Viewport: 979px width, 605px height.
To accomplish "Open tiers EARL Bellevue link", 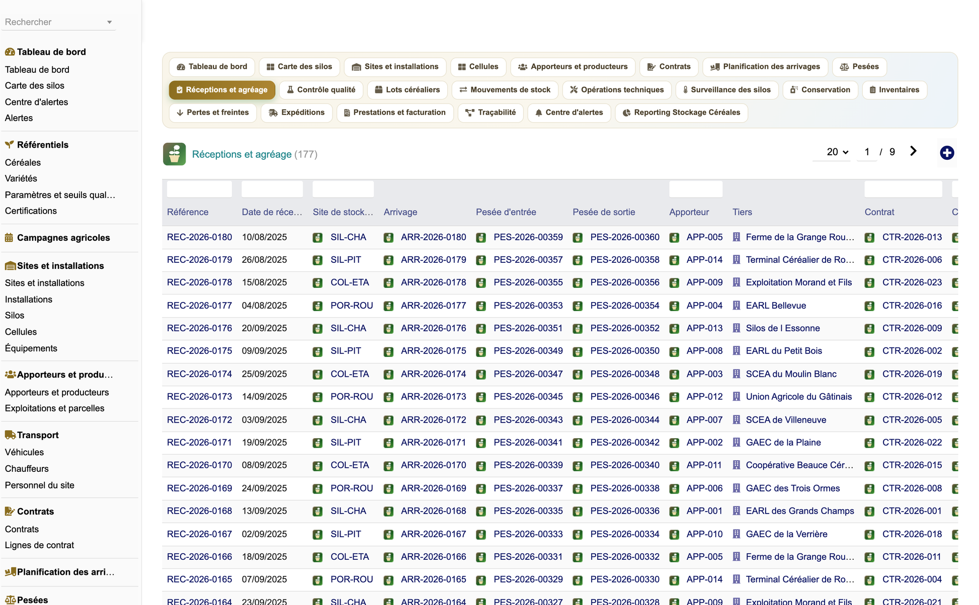I will coord(776,306).
